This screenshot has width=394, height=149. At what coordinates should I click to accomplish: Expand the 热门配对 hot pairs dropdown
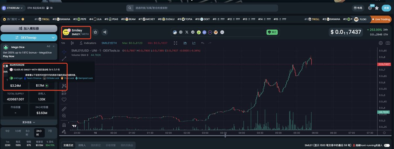pos(14,19)
